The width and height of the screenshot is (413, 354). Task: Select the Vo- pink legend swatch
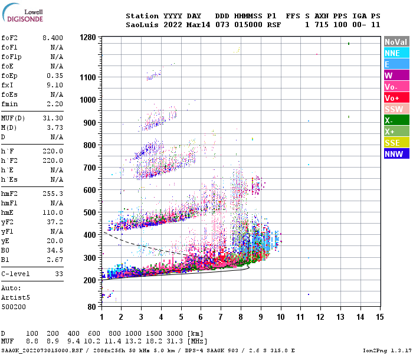pyautogui.click(x=396, y=87)
